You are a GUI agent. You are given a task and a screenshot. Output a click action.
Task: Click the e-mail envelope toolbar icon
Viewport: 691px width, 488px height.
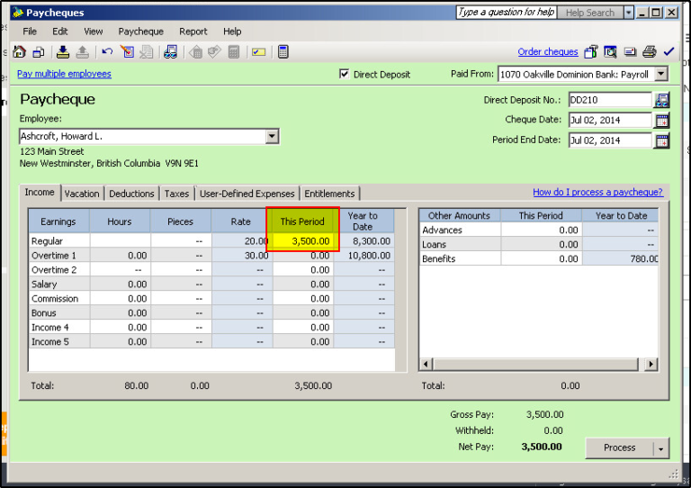(x=630, y=52)
